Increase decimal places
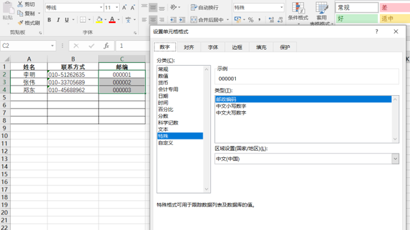Screen dimensions: 410x230 click(271, 20)
